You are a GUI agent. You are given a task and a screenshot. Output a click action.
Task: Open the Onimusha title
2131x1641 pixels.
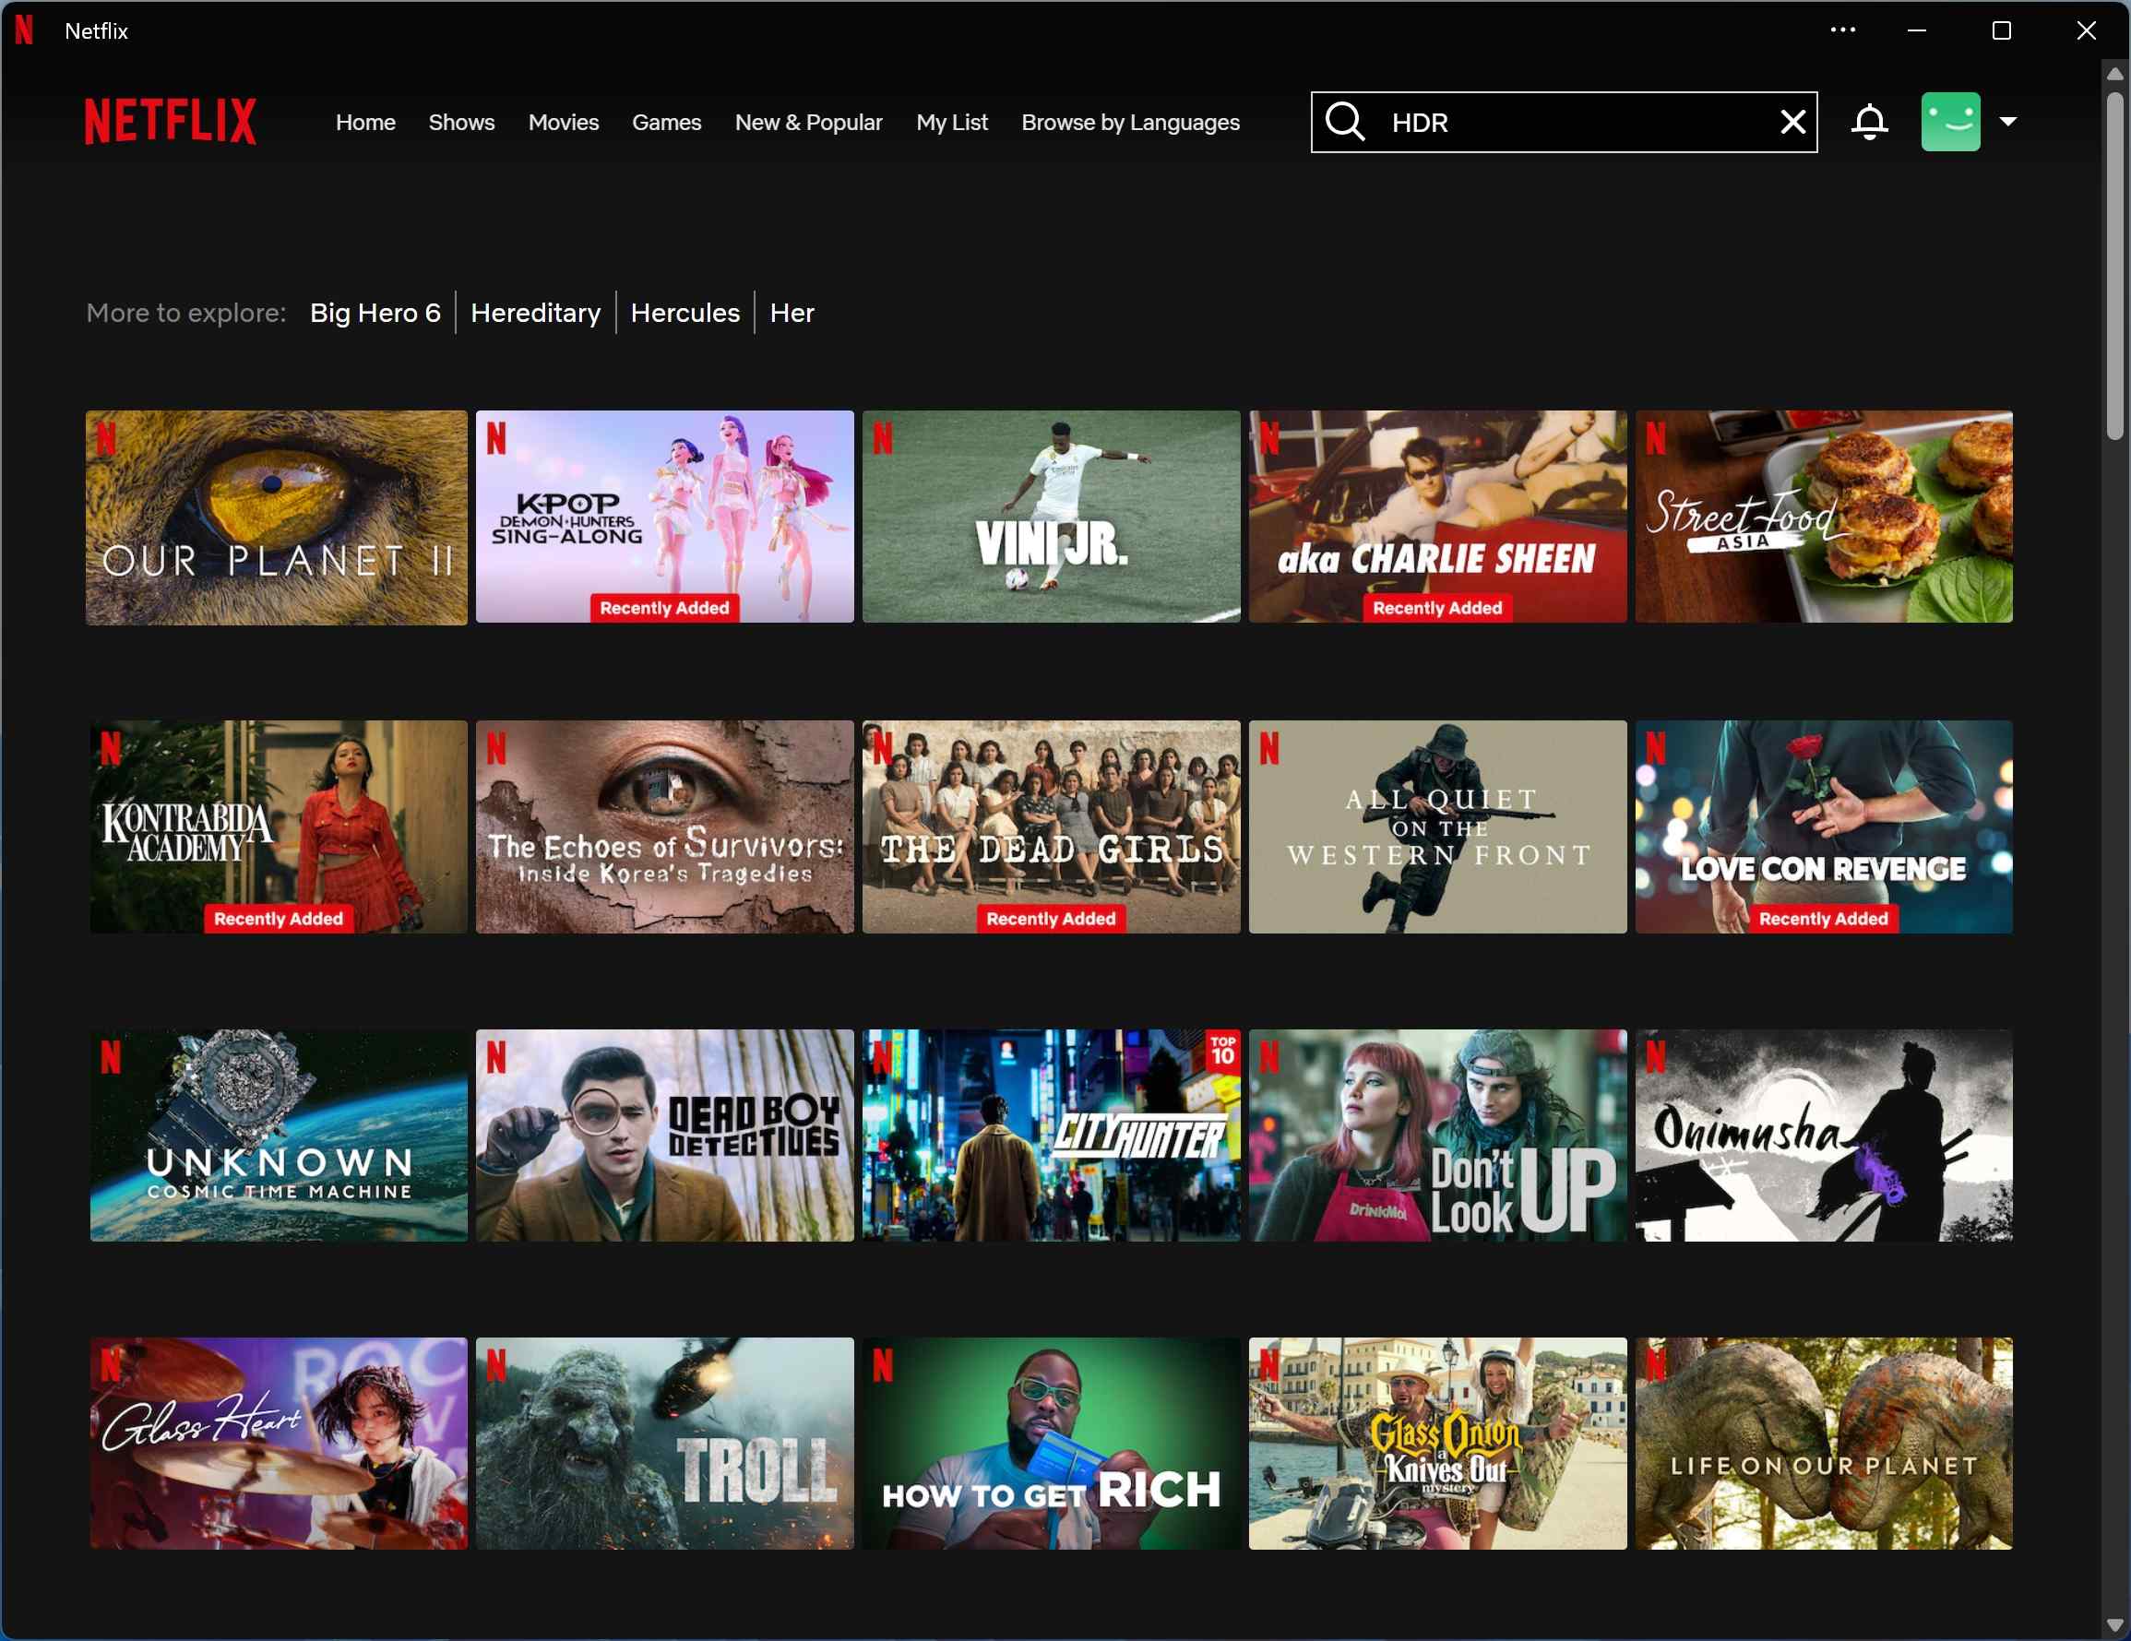(x=1823, y=1135)
